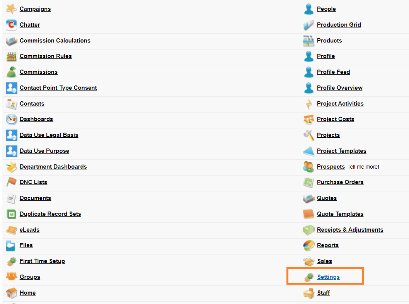Click the Data Use Purpose icon
Screen dimensions: 409x304
click(11, 151)
